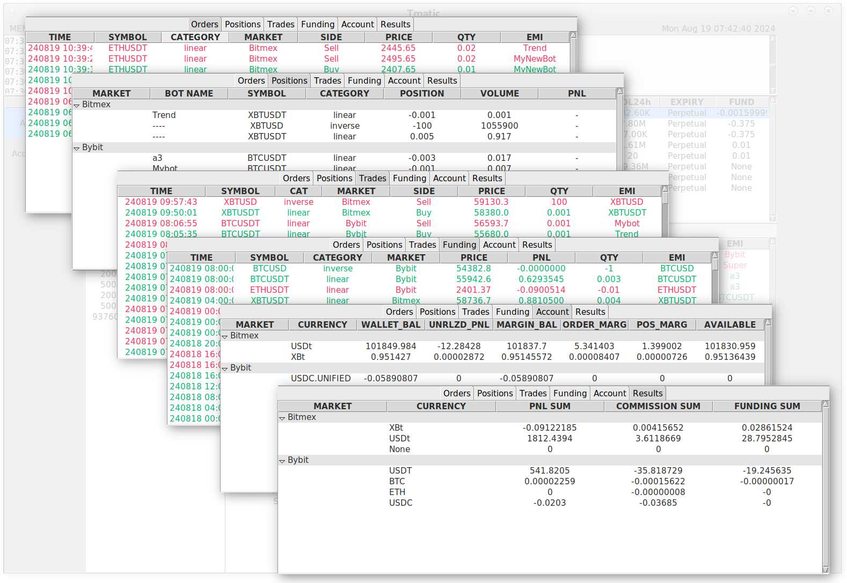
Task: Click FUNDING SUM column header
Action: pyautogui.click(x=767, y=406)
